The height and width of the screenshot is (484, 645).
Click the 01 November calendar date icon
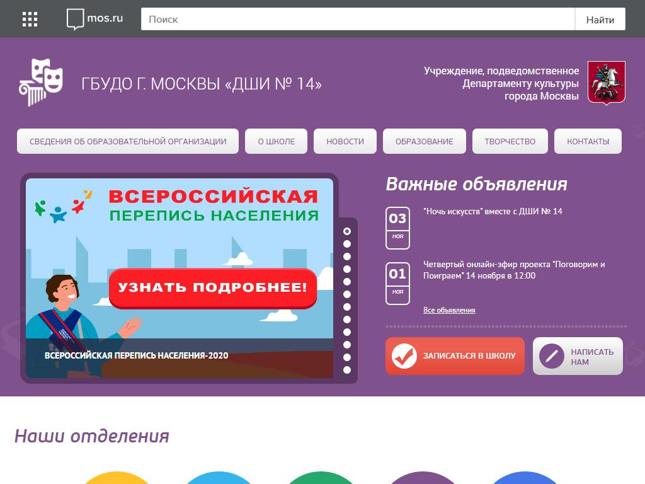(x=397, y=282)
